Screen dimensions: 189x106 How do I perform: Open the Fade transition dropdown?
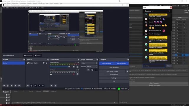(89, 63)
